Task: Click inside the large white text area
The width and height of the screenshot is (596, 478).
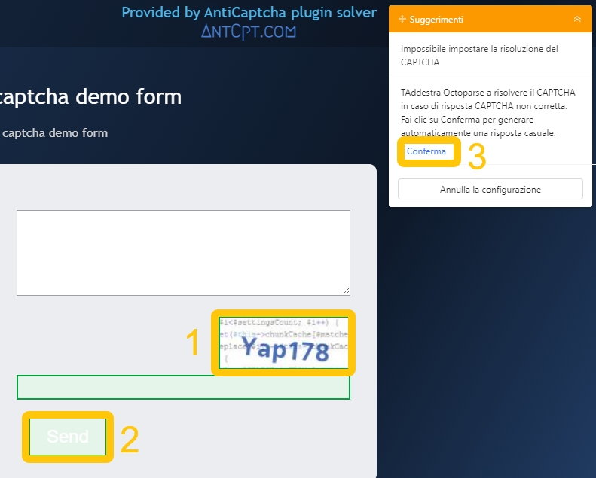Action: pyautogui.click(x=183, y=252)
